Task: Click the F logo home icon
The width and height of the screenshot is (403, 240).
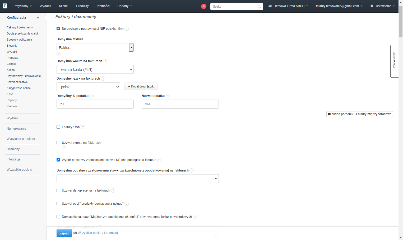Action: [x=5, y=6]
